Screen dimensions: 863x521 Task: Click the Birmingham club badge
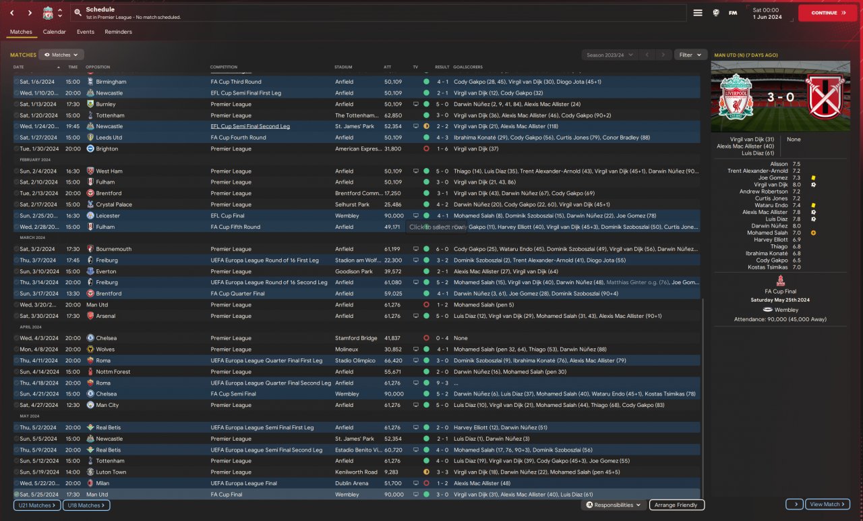tap(90, 82)
